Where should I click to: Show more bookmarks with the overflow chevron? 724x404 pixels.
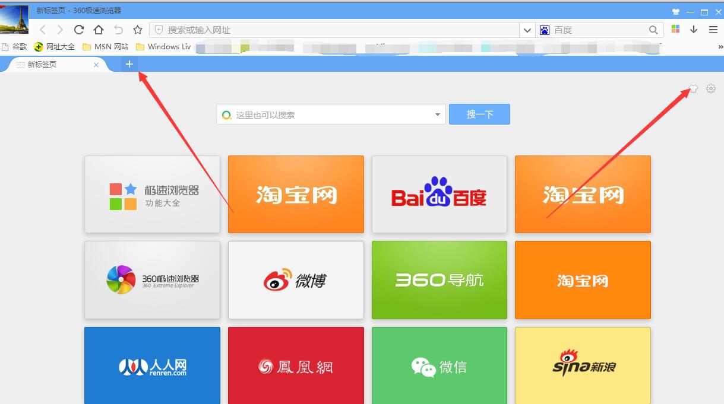click(720, 46)
